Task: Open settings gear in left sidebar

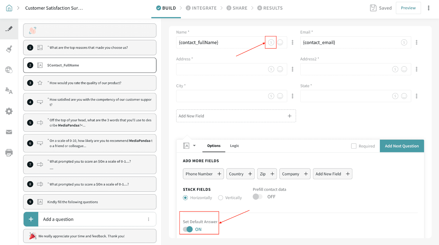Action: click(9, 111)
